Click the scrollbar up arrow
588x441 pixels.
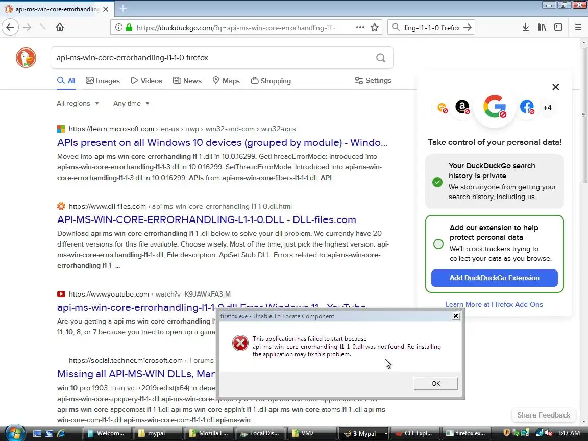point(583,42)
